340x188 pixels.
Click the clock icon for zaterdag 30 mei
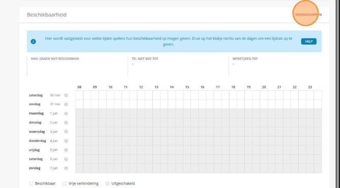66,95
